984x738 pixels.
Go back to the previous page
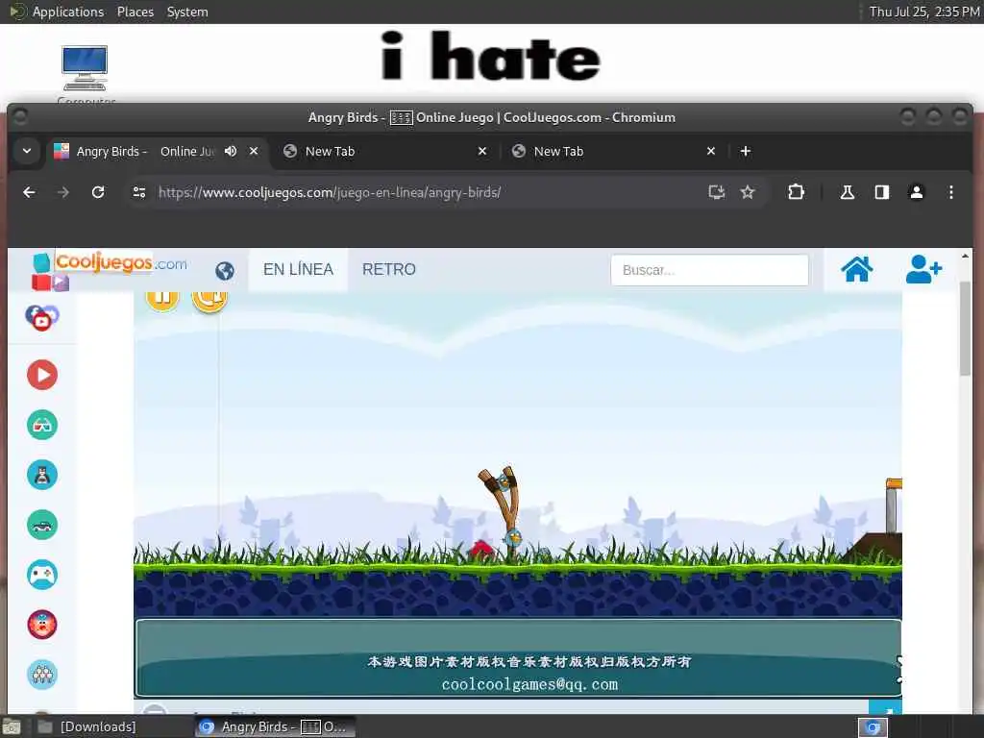29,192
